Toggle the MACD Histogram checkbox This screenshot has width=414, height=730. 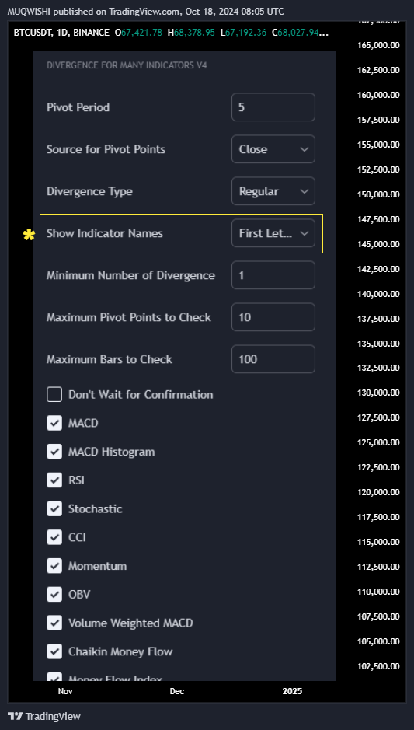54,452
